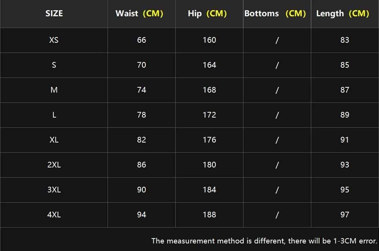Click the SIZE column header
The height and width of the screenshot is (251, 379).
[x=54, y=14]
